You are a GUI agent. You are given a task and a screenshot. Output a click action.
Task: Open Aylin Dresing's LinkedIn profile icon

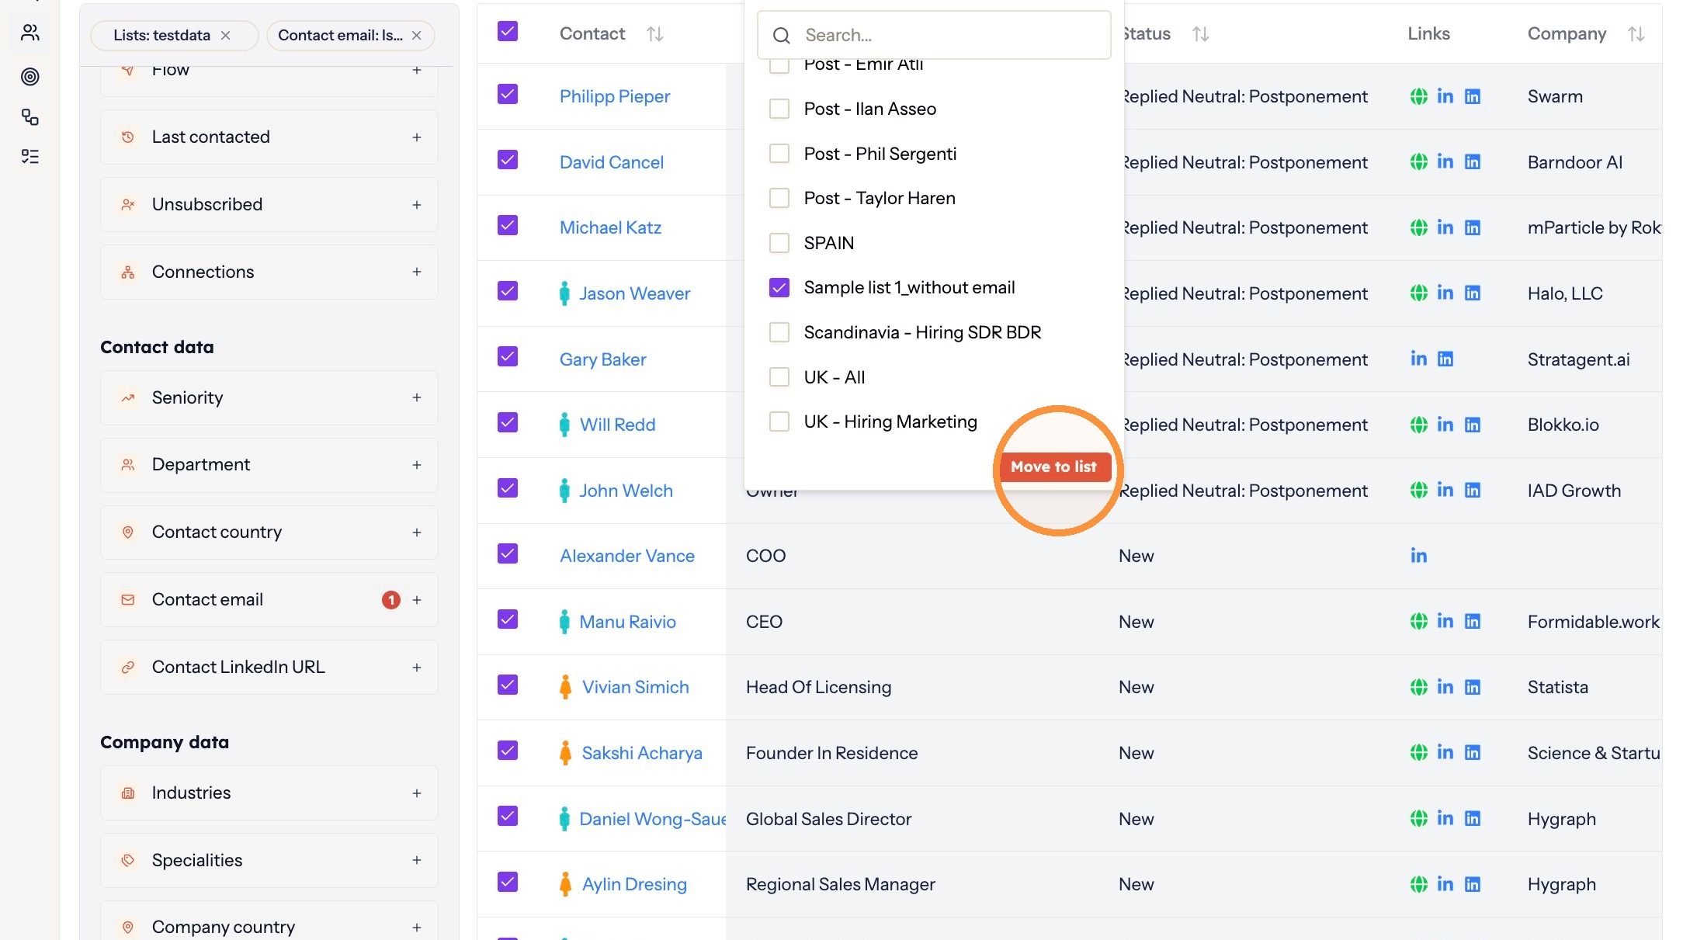1445,884
